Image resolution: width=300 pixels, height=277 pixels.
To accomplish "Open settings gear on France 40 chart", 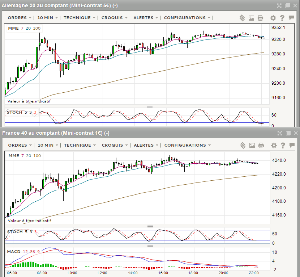I will [274, 145].
